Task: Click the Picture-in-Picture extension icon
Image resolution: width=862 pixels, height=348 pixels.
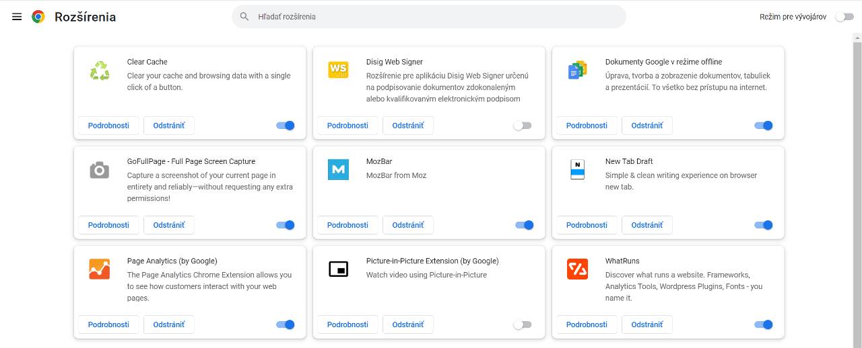Action: [x=338, y=269]
